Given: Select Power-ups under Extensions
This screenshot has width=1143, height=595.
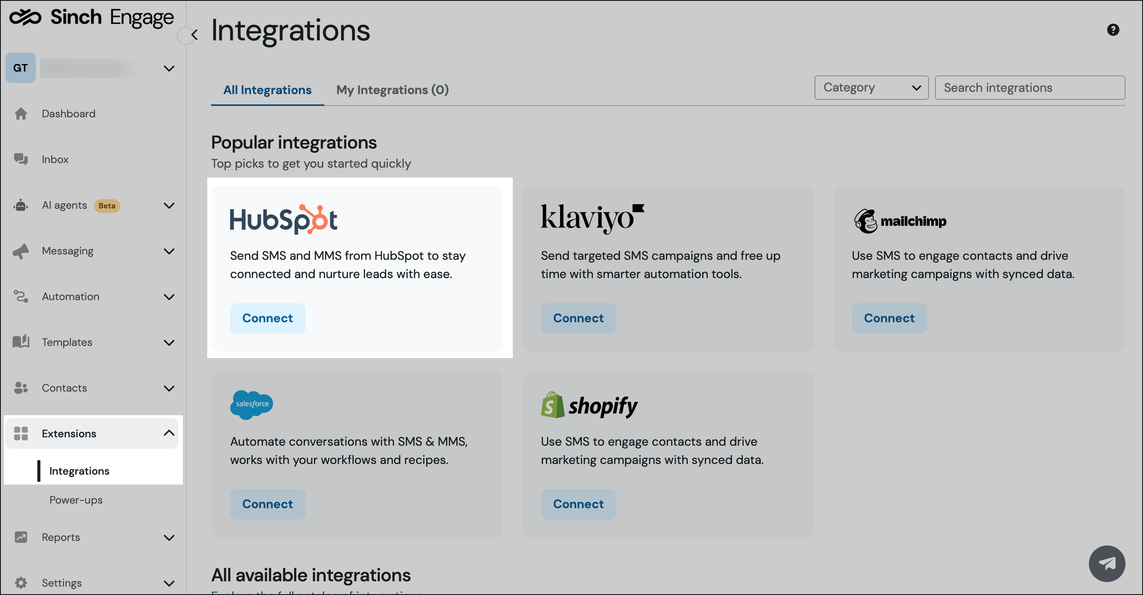Looking at the screenshot, I should [76, 500].
